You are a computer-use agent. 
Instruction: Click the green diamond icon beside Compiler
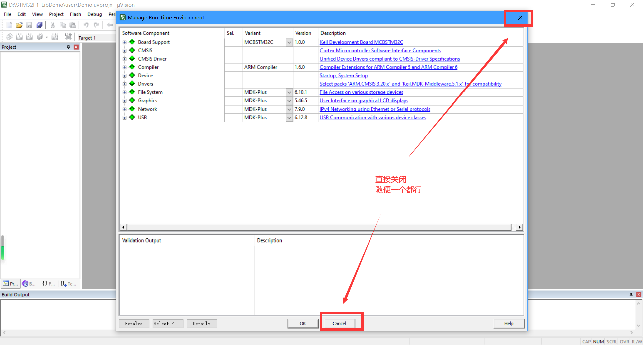pos(132,67)
